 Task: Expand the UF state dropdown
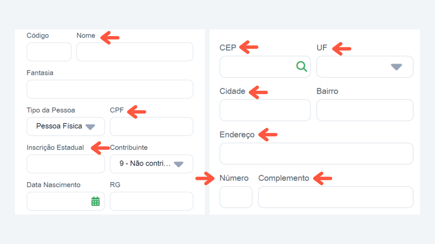pos(396,67)
